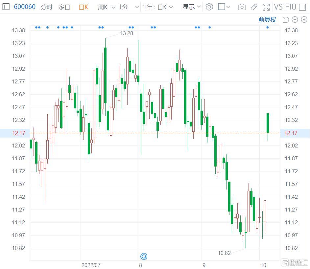Click the 11.12 label on left axis

[x=19, y=222]
